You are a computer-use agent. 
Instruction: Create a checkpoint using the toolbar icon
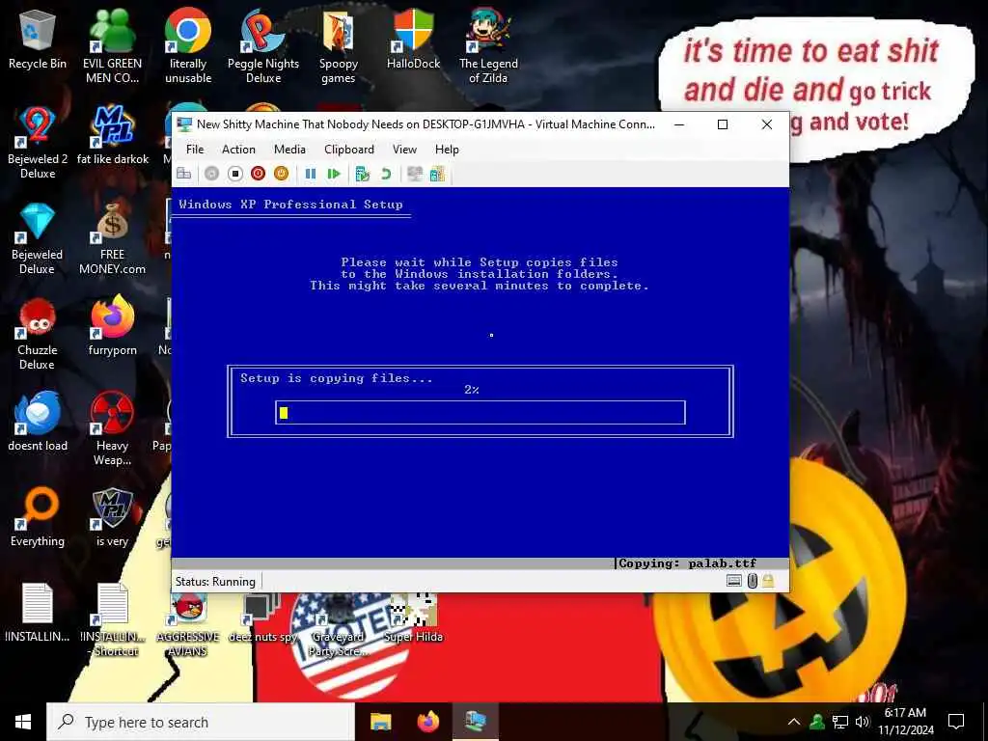click(x=363, y=174)
